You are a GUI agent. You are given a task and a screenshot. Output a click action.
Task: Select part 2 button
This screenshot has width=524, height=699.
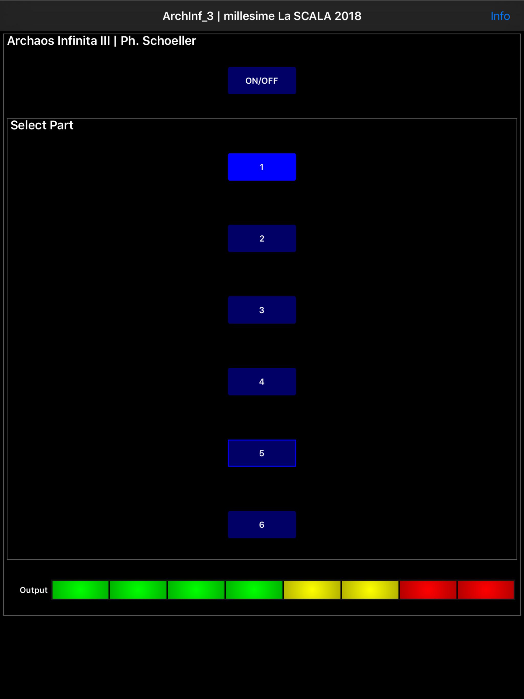coord(262,238)
